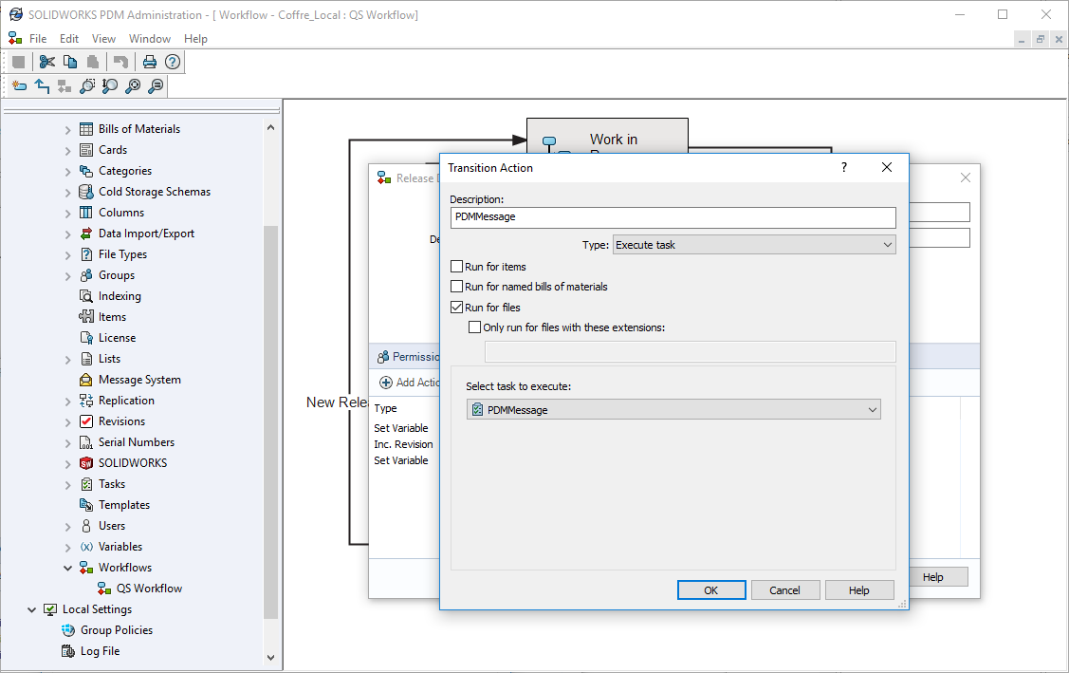Open the Window menu
Viewport: 1069px width, 673px height.
pos(150,39)
